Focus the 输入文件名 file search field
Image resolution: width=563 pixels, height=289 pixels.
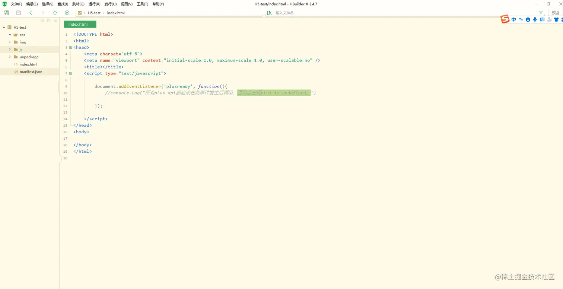(405, 13)
